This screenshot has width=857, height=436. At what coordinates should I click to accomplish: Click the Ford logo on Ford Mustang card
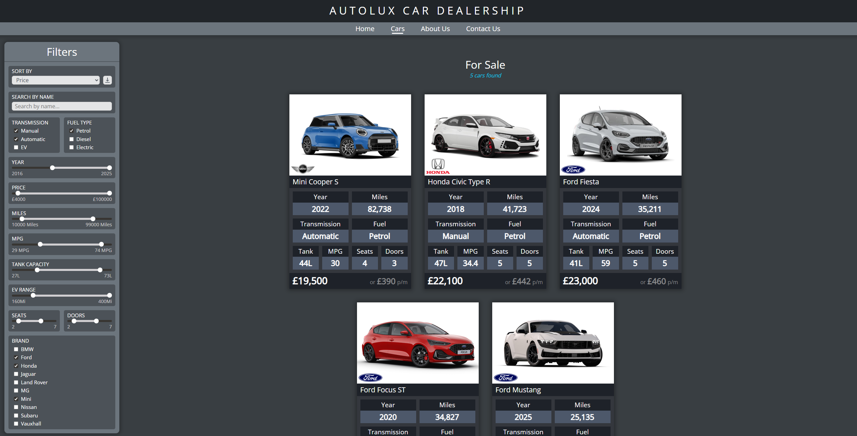click(506, 377)
